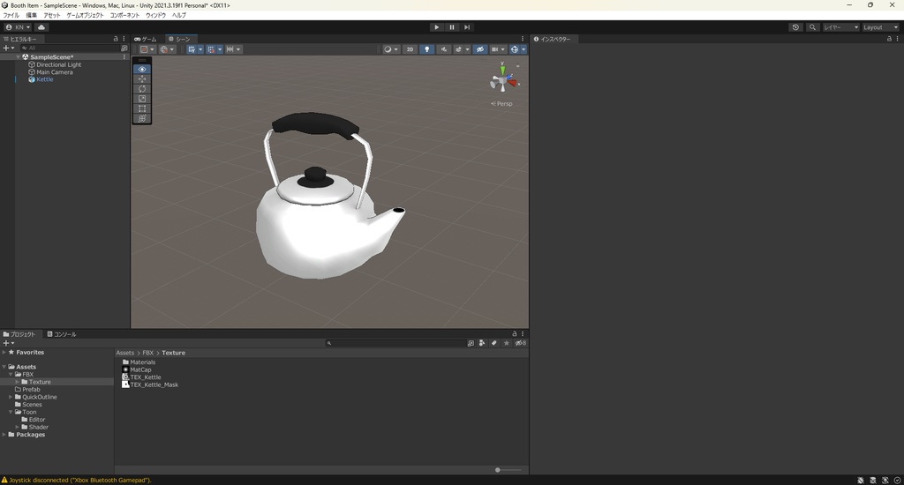Select the Scale tool
The height and width of the screenshot is (485, 904).
point(142,99)
